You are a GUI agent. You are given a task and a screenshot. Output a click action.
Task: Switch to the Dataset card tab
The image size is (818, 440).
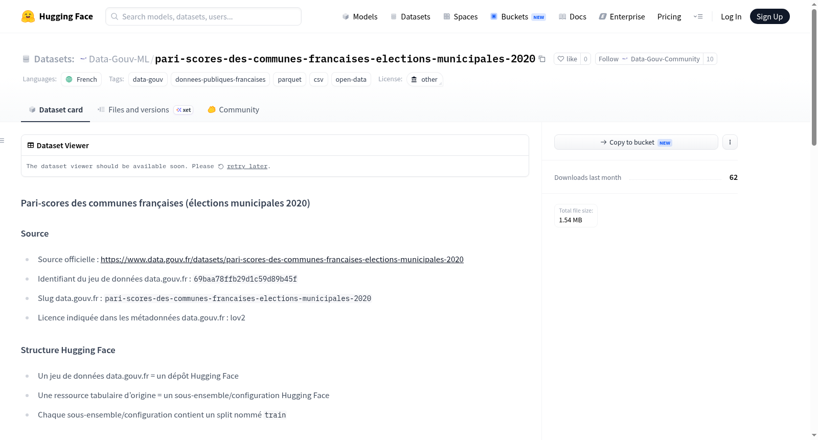pyautogui.click(x=55, y=110)
